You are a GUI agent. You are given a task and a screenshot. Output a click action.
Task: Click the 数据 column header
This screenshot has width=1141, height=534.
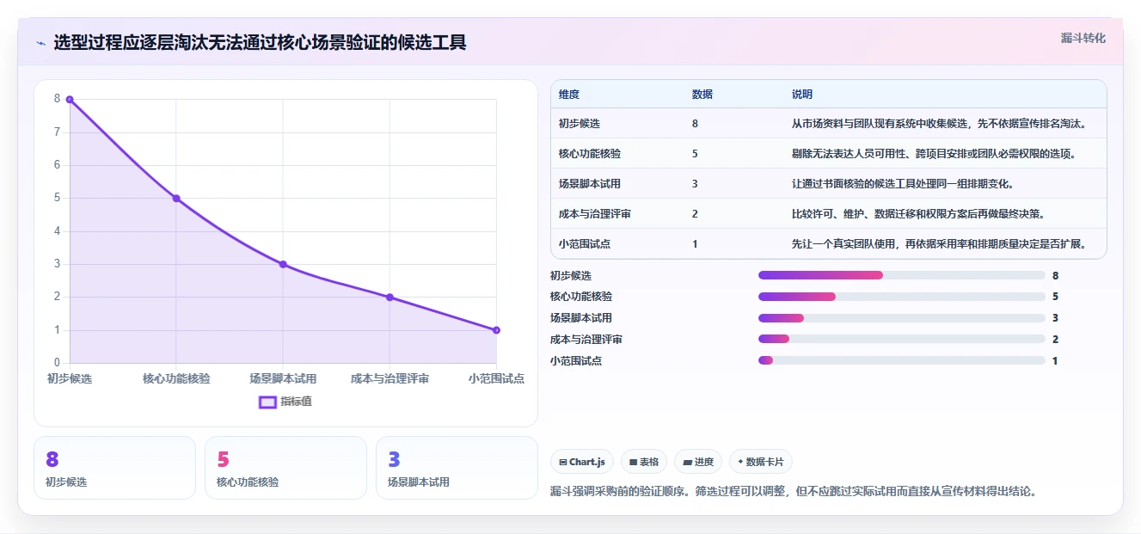(x=702, y=95)
